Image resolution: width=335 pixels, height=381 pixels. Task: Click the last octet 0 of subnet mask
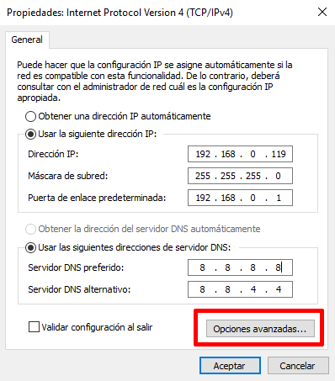278,176
